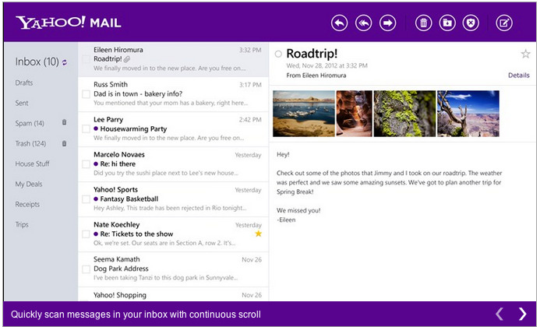540x327 pixels.
Task: Click the Reply arrow icon
Action: tap(339, 23)
